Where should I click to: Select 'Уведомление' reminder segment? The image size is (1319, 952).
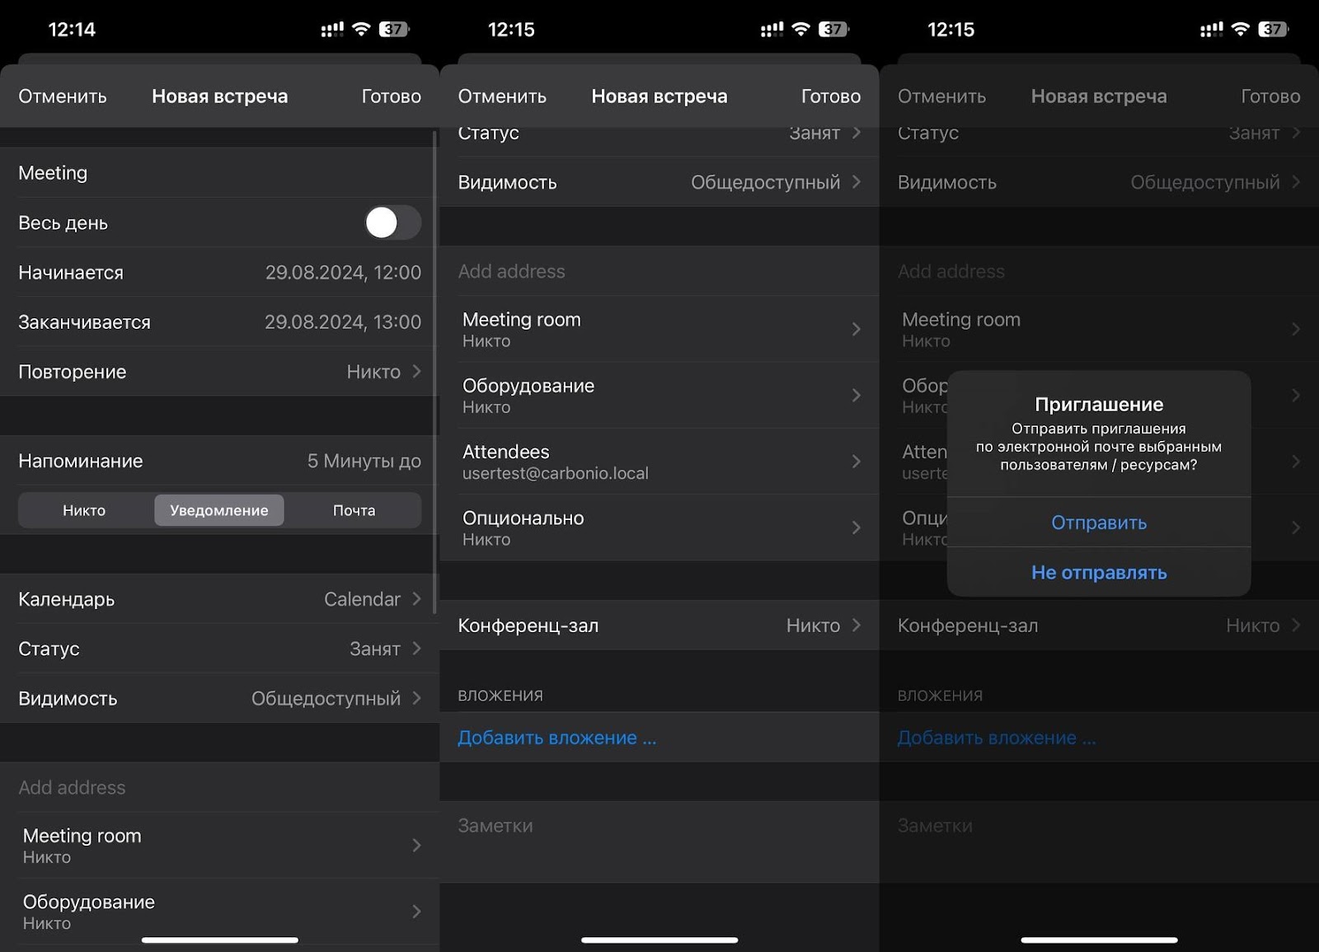pyautogui.click(x=219, y=510)
